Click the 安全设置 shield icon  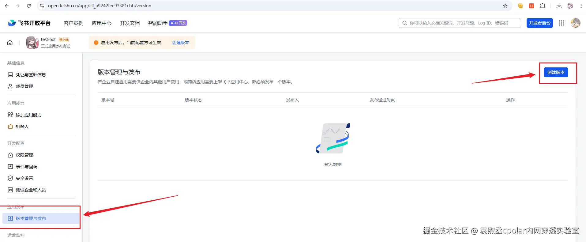[x=10, y=178]
